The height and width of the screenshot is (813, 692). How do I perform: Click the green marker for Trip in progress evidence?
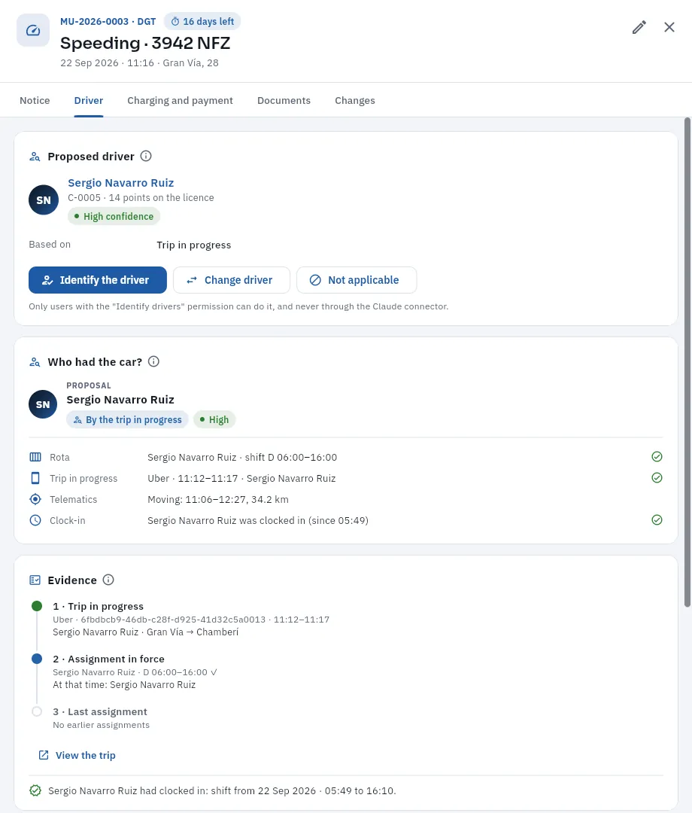pos(37,605)
